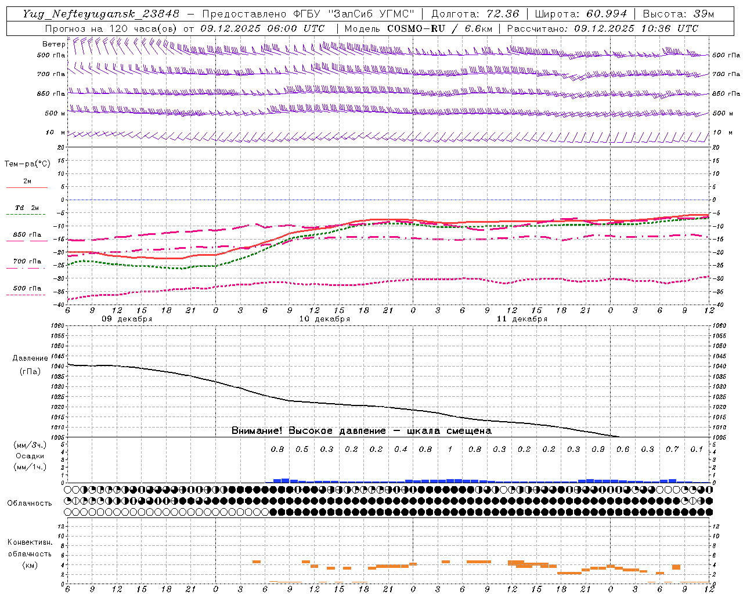The height and width of the screenshot is (594, 743).
Task: Select the 11 декабря date label
Action: 522,319
